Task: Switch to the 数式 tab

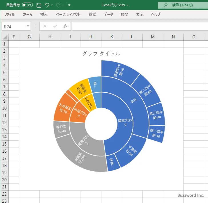Action: [93, 14]
